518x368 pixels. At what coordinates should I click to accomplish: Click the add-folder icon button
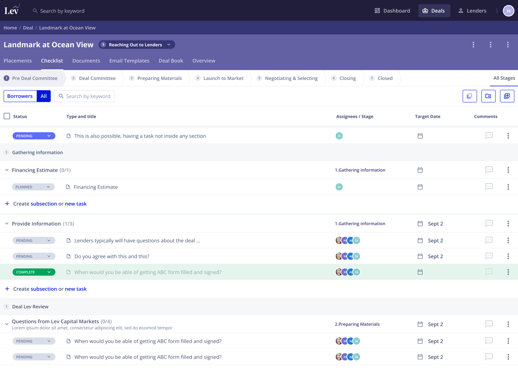(488, 96)
